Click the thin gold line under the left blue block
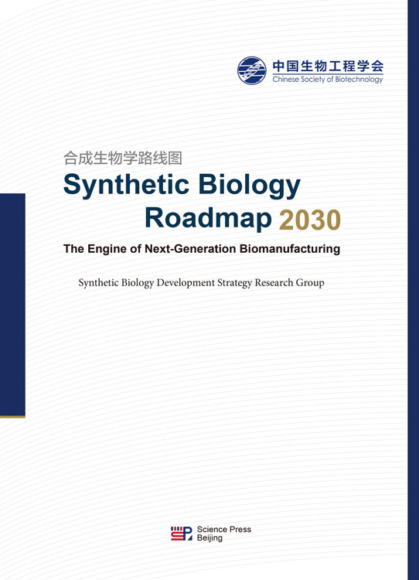 [12, 417]
